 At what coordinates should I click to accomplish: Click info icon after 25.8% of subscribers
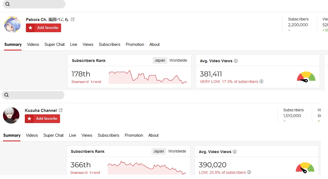pyautogui.click(x=249, y=172)
